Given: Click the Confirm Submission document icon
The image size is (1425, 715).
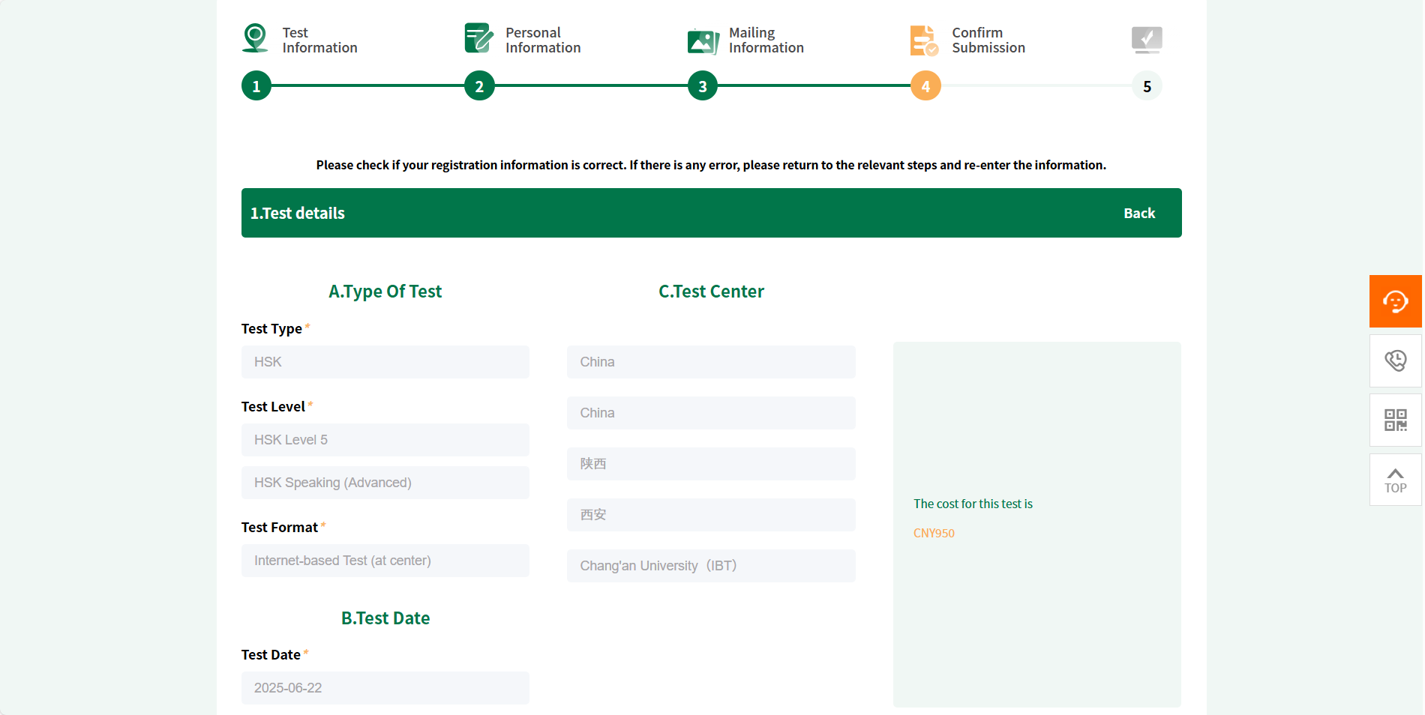Looking at the screenshot, I should pos(924,40).
